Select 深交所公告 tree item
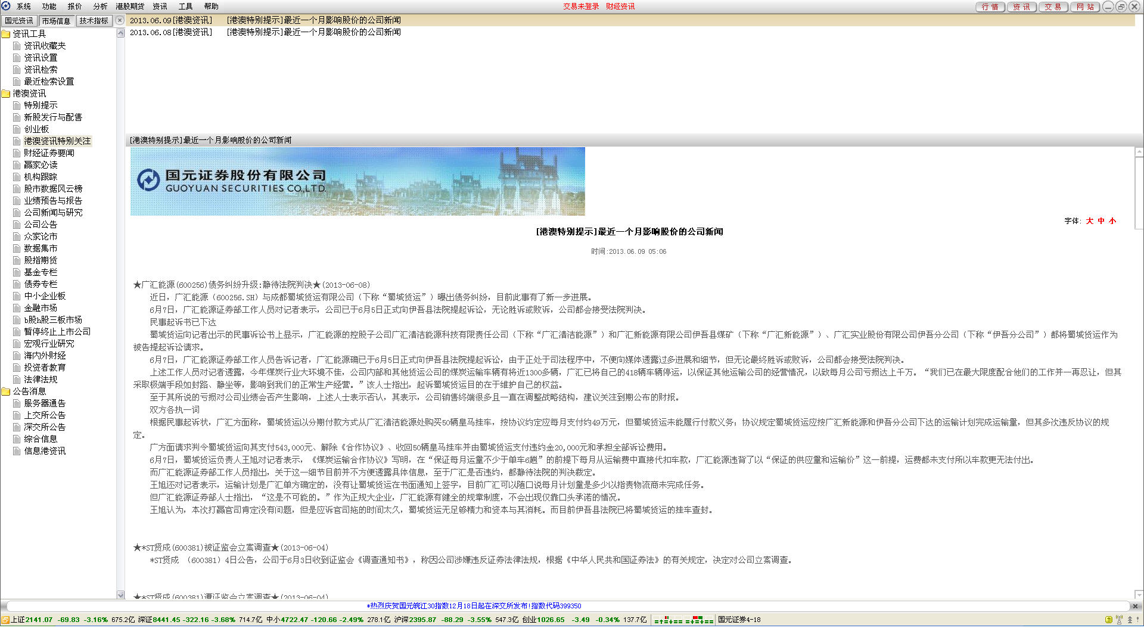The width and height of the screenshot is (1144, 628). pyautogui.click(x=45, y=427)
